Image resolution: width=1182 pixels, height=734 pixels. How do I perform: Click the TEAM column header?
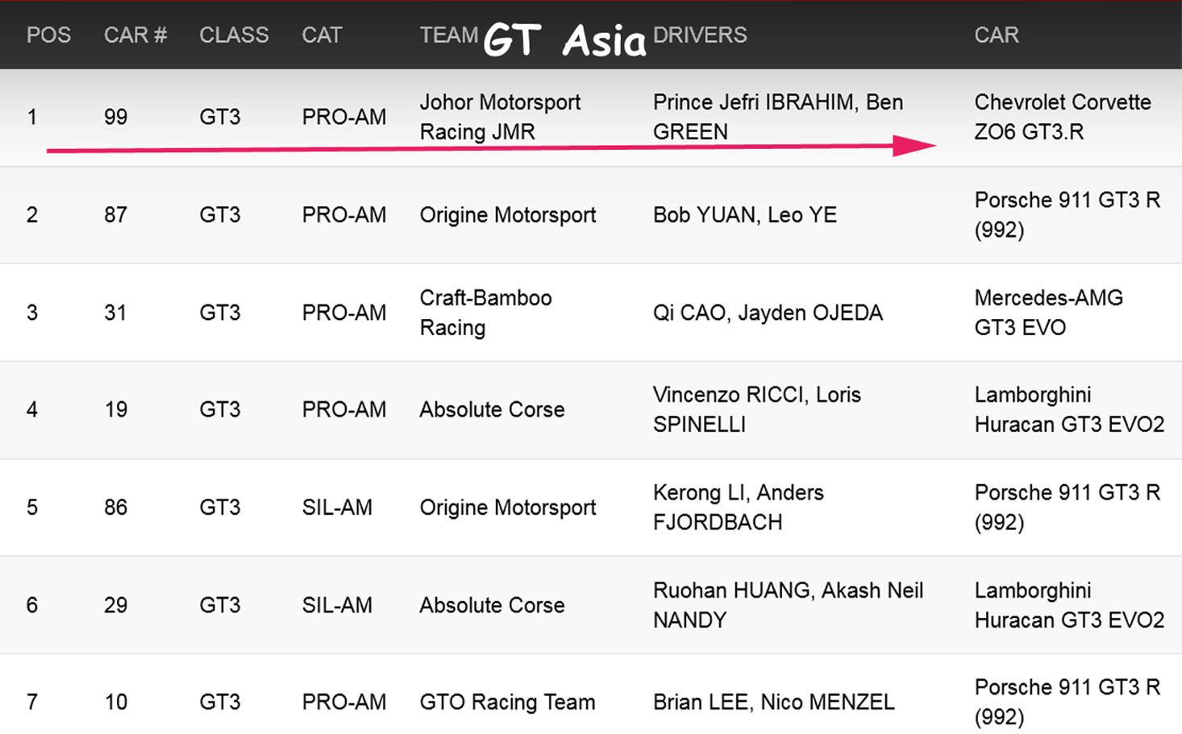pos(448,35)
